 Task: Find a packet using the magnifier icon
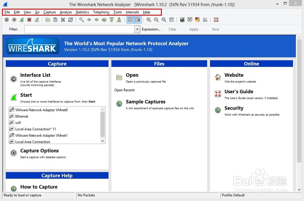81,19
